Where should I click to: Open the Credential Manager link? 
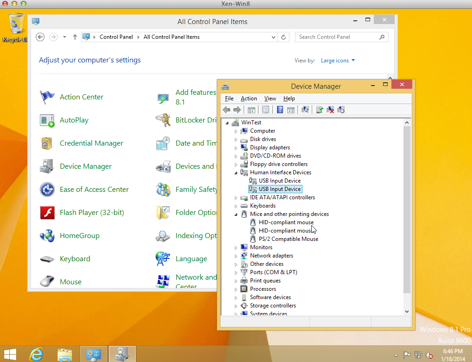(x=91, y=143)
